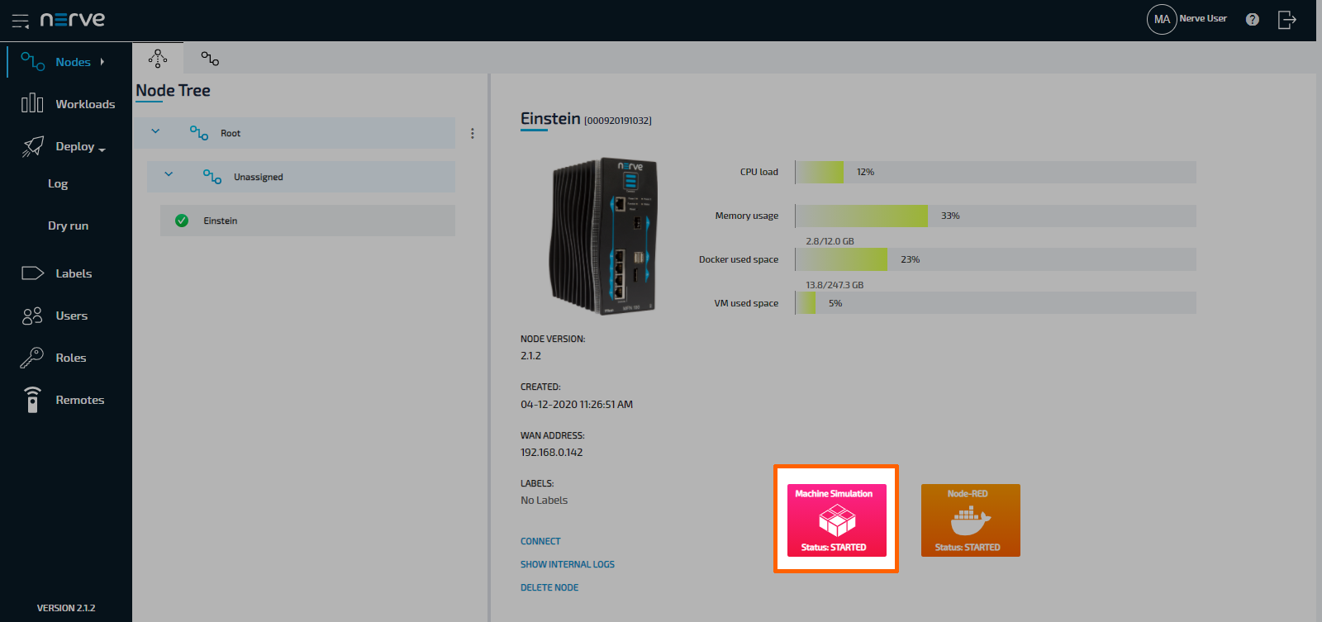Image resolution: width=1322 pixels, height=622 pixels.
Task: Click the Einstein device thumbnail image
Action: point(602,237)
